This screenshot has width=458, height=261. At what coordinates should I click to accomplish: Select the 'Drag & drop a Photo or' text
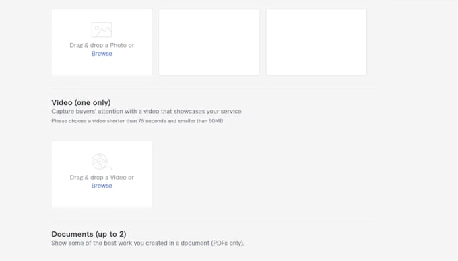102,45
